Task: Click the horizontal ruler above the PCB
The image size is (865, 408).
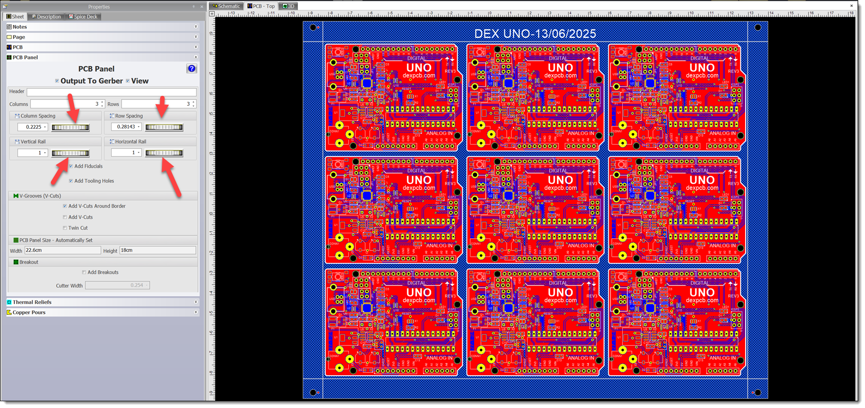Action: point(535,14)
